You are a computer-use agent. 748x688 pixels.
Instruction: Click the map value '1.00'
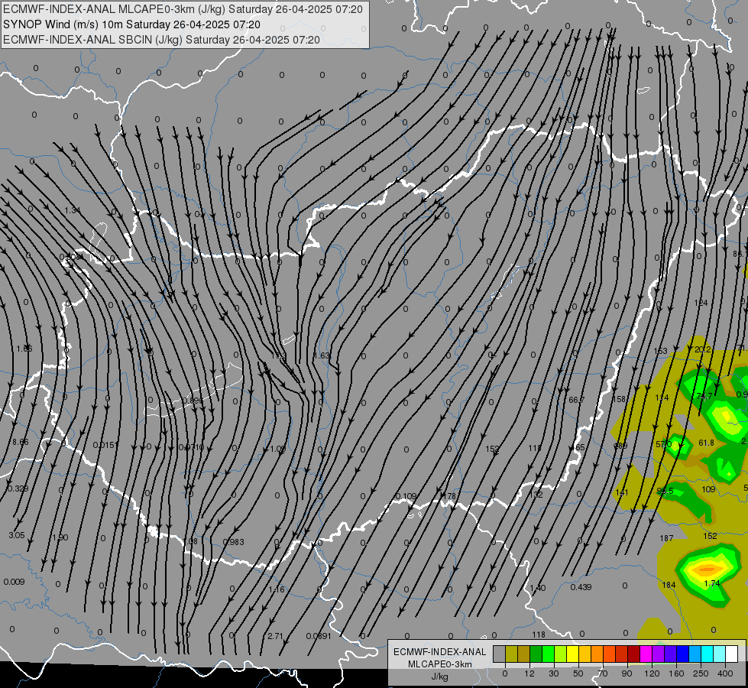[278, 449]
